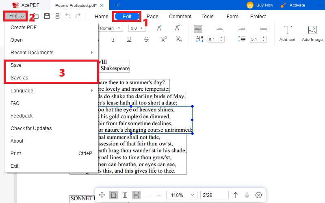Apply strikethrough formatting
The image size is (325, 203).
146,39
